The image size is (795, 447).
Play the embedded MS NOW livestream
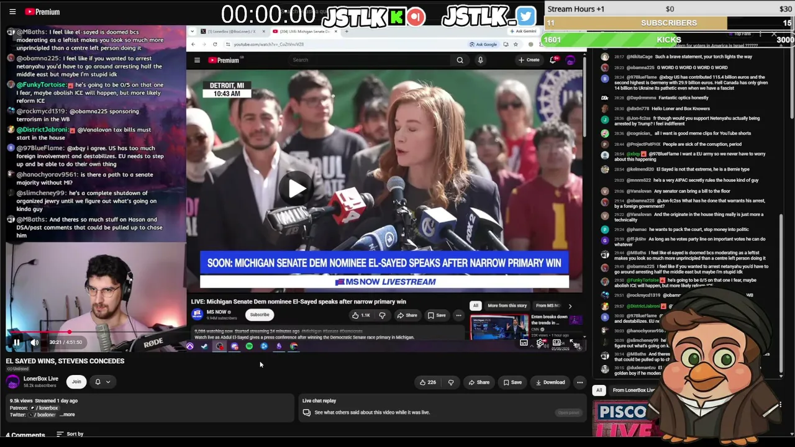tap(297, 189)
